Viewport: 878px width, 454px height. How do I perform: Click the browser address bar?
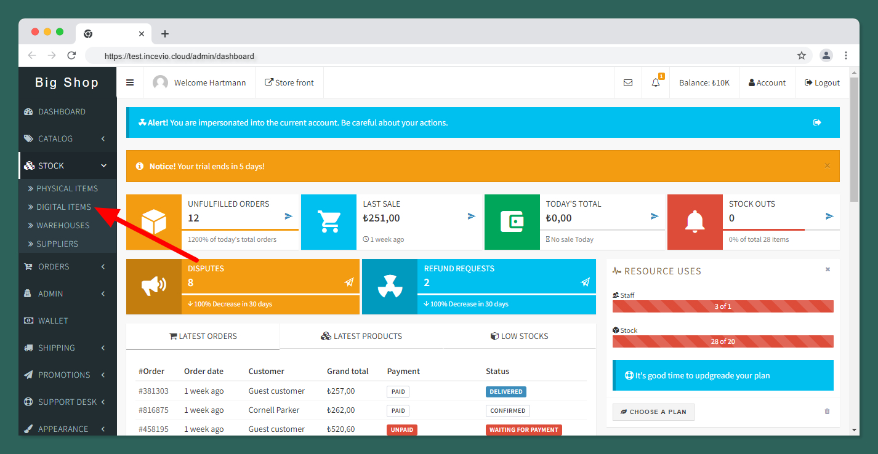[431, 56]
